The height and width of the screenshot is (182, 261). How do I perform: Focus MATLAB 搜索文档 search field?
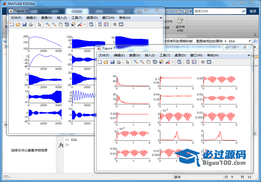pyautogui.click(x=217, y=11)
